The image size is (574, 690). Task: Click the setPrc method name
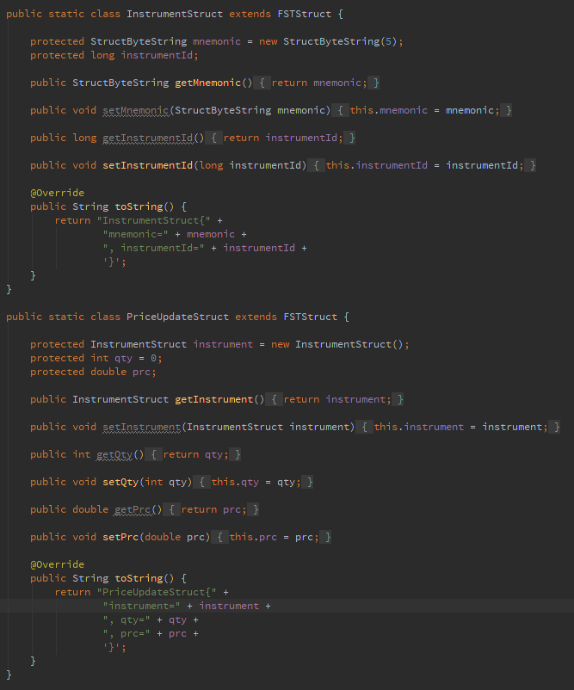coord(120,538)
